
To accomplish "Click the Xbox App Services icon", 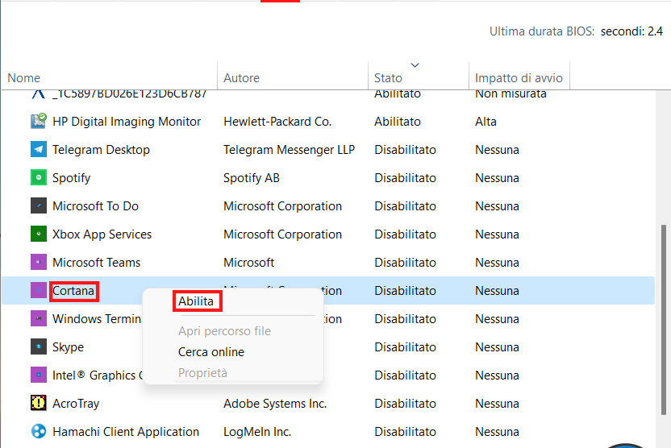I will (x=39, y=234).
